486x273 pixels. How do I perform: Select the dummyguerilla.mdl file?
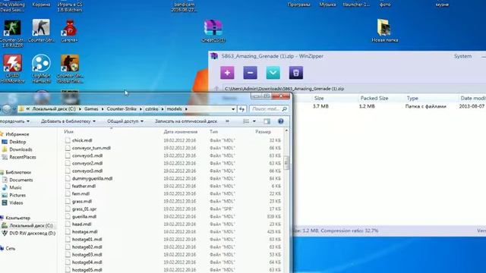[x=92, y=179]
